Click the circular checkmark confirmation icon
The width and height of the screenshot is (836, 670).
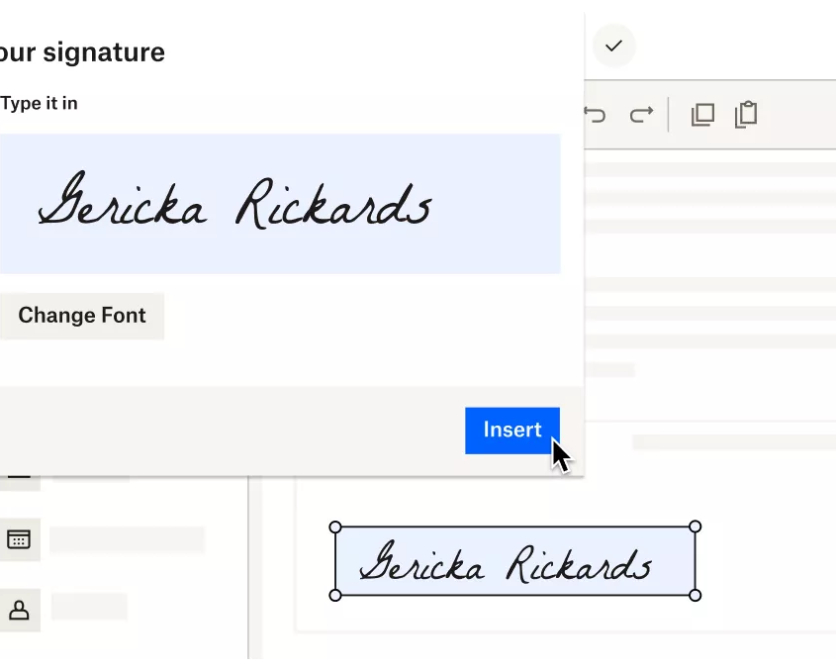tap(614, 47)
